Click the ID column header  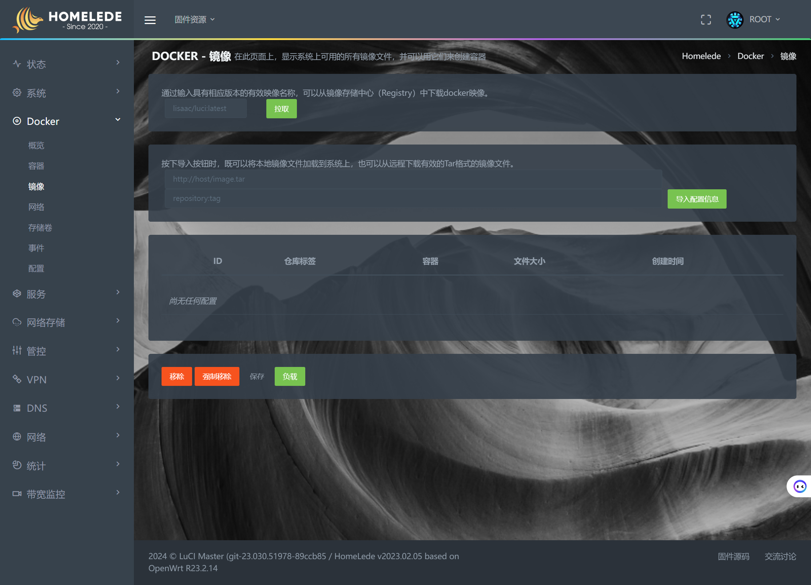pos(218,261)
